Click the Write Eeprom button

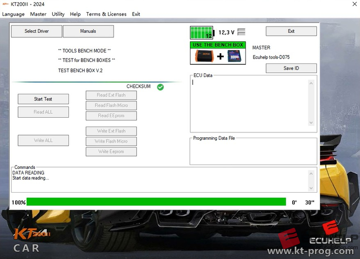tap(111, 152)
